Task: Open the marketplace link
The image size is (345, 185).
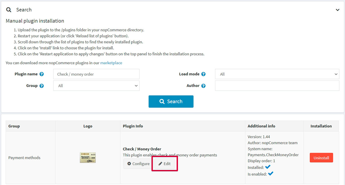Action: [x=111, y=63]
